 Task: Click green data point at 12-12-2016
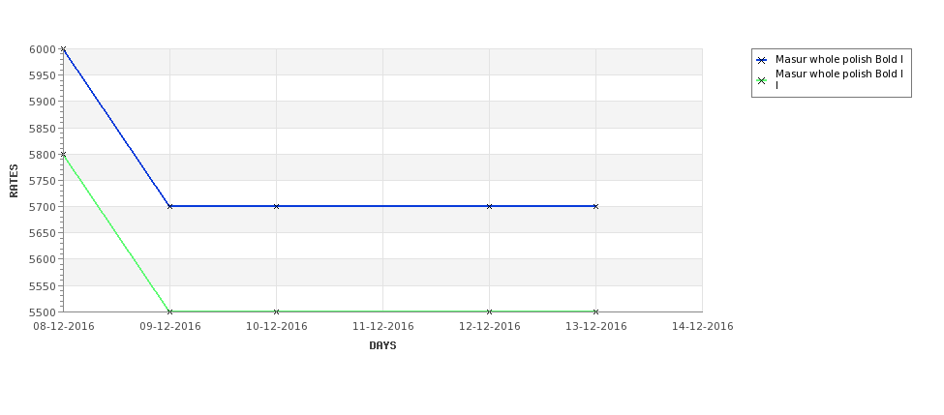click(x=490, y=311)
